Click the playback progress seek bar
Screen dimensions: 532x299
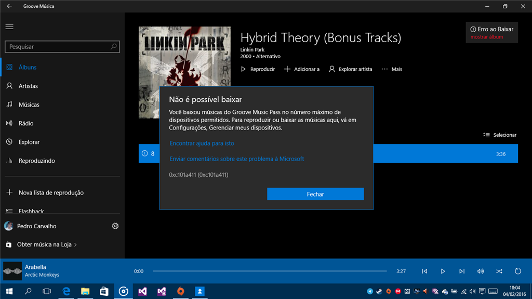tap(270, 271)
